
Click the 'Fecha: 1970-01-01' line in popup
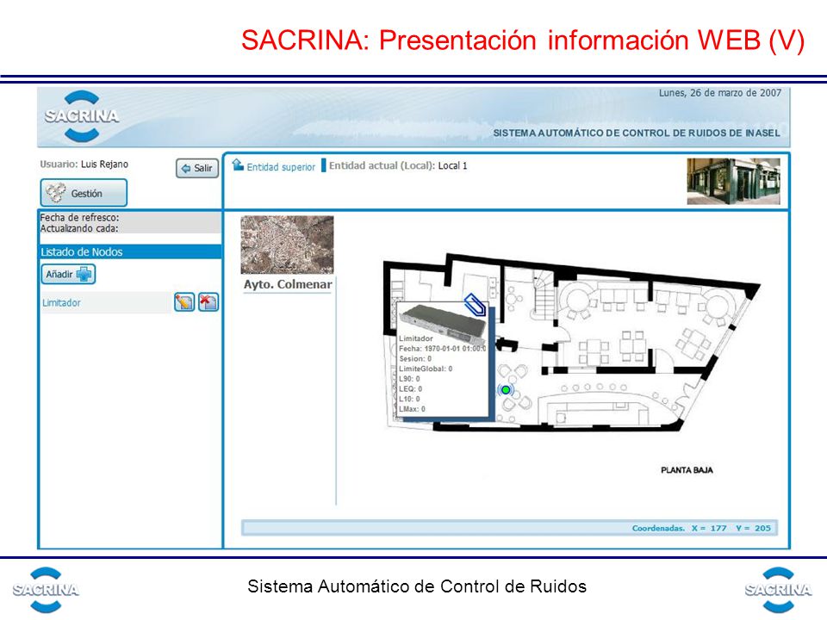pos(442,349)
